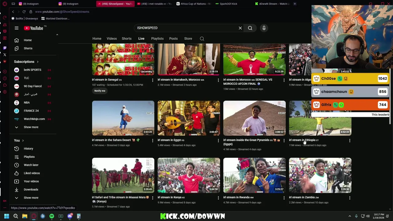Screen dimensions: 393x221
Task: Click the Windows Start button
Action: click(6, 216)
